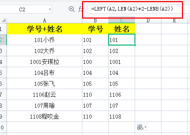Click the fx insert function icon
This screenshot has width=190, height=135.
coord(81,9)
